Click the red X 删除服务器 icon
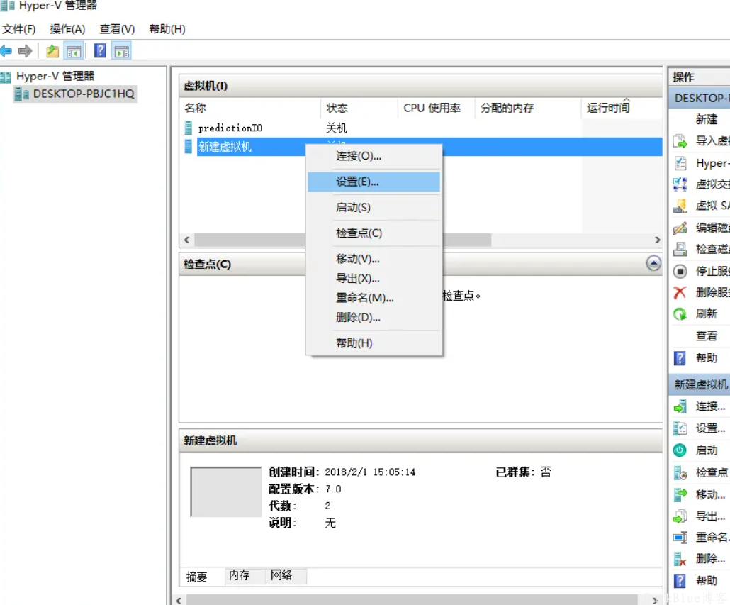Viewport: 730px width, 605px height. 680,292
